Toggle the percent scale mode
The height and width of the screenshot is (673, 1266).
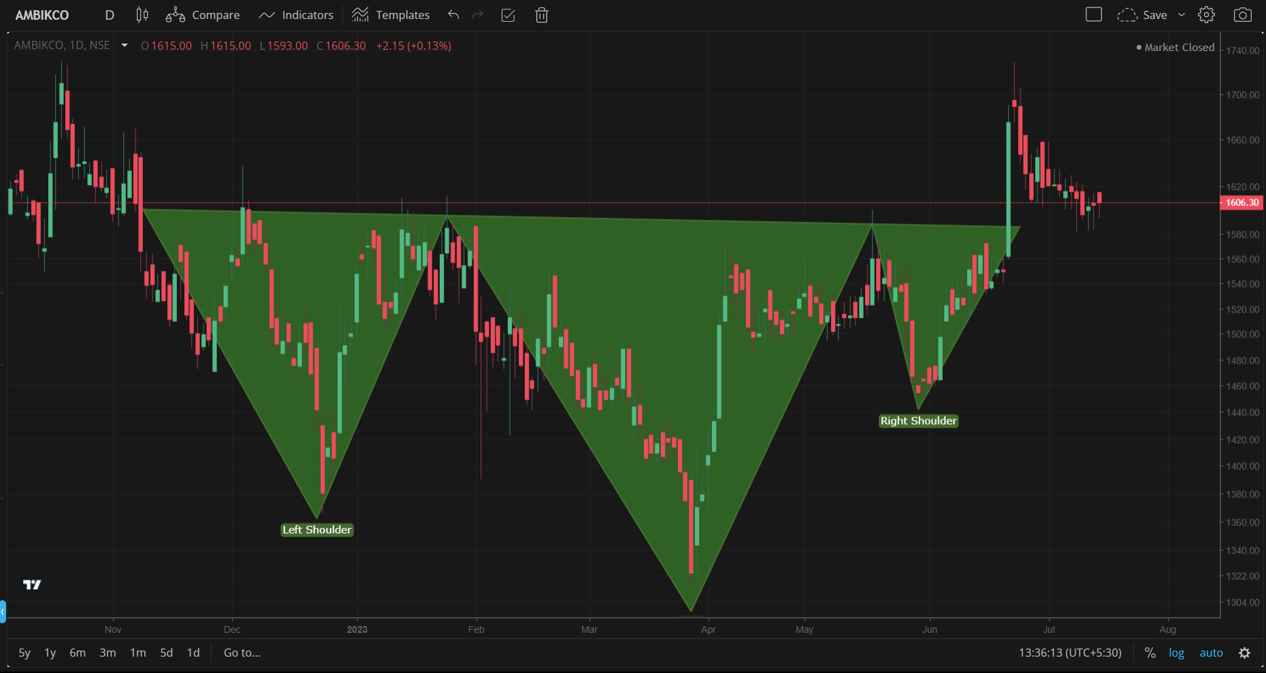(x=1150, y=653)
